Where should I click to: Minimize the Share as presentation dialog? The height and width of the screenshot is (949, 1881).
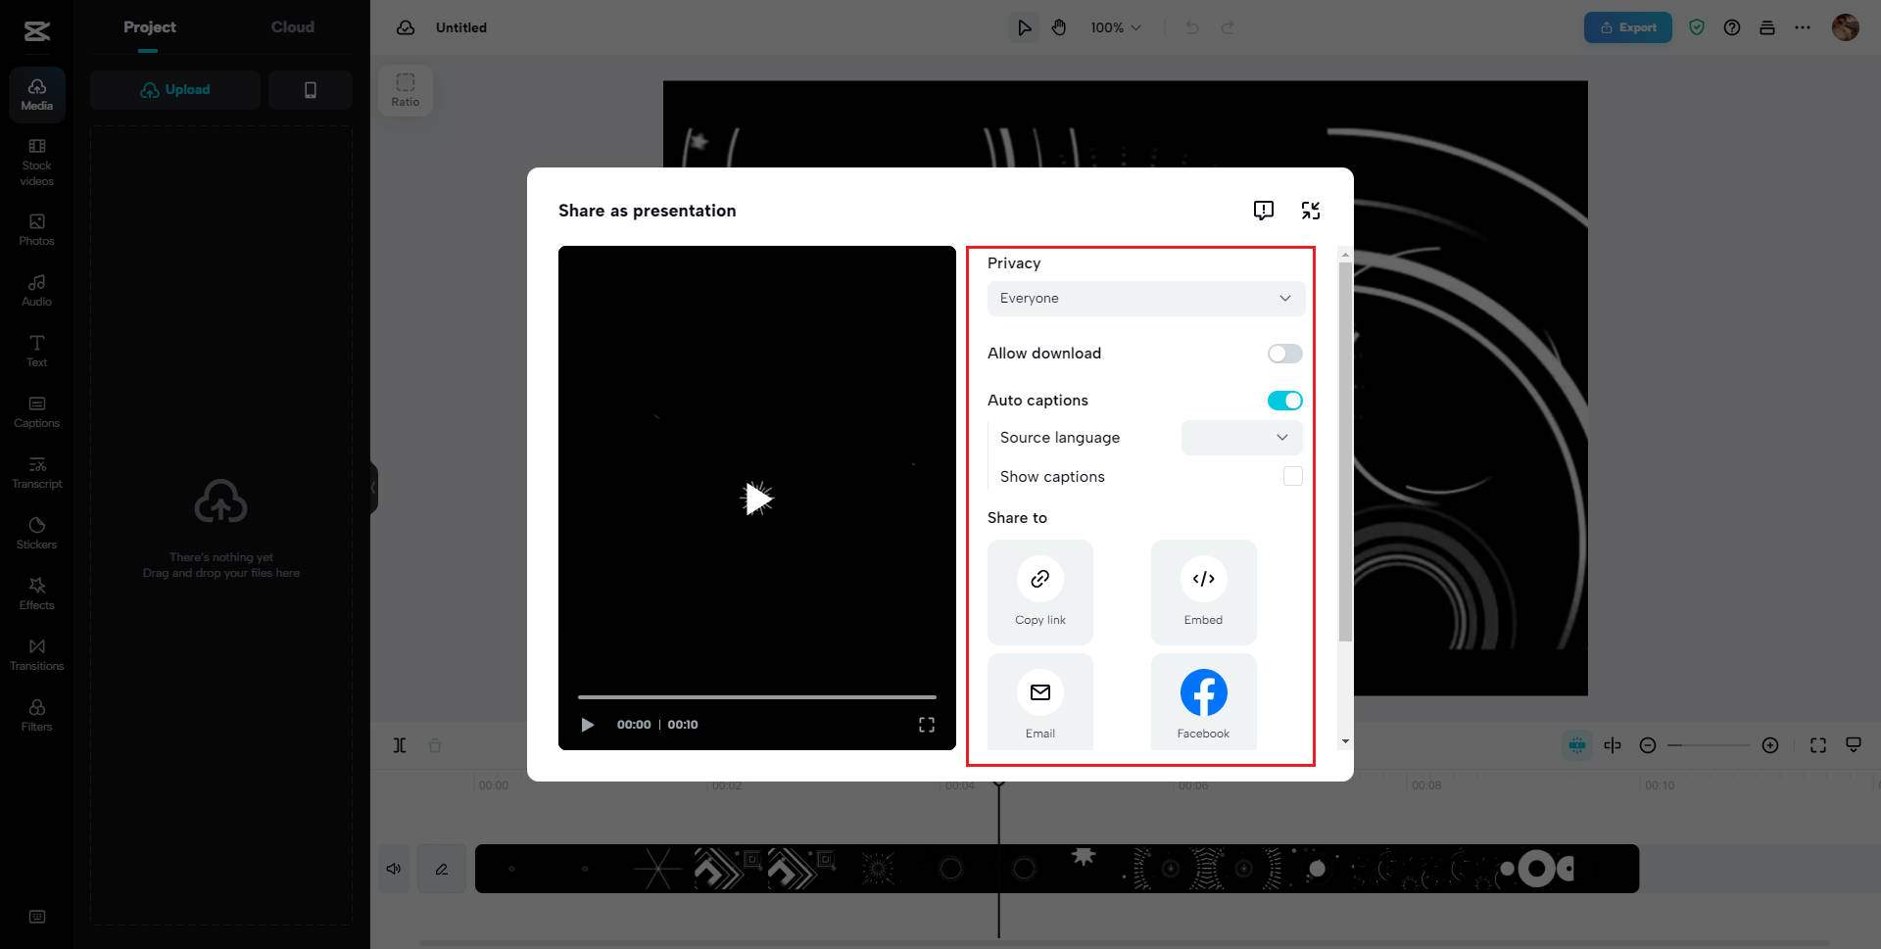pos(1311,211)
